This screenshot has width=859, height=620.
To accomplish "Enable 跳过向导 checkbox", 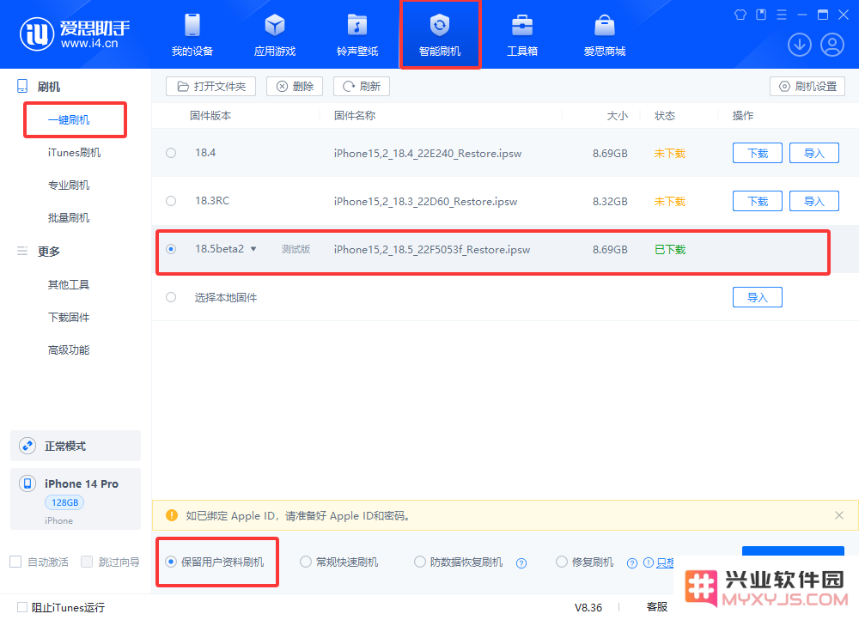I will [x=87, y=562].
